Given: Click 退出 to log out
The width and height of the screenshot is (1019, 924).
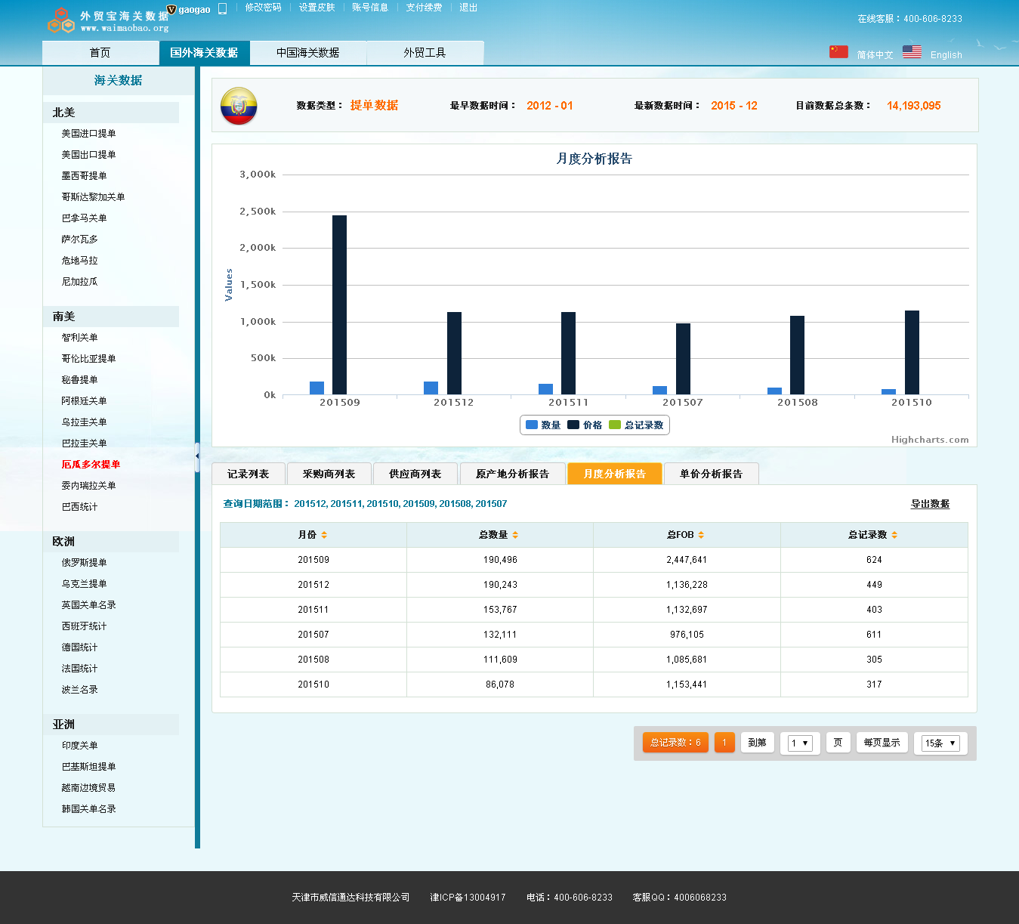Looking at the screenshot, I should (468, 8).
